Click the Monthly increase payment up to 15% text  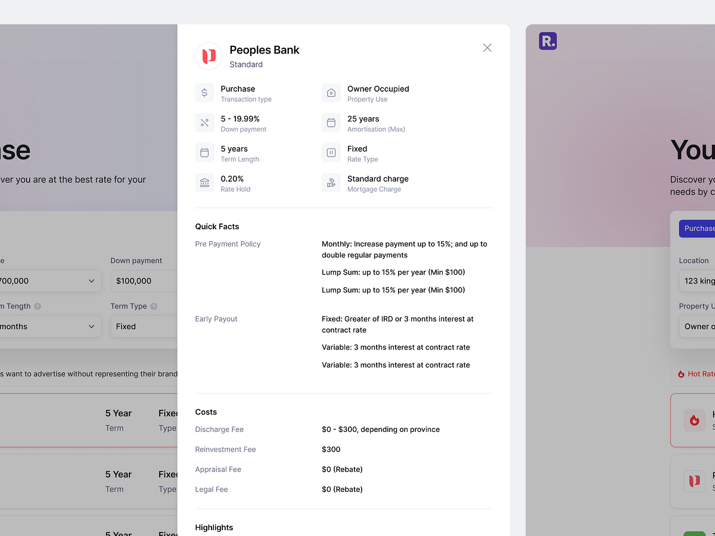click(x=405, y=250)
